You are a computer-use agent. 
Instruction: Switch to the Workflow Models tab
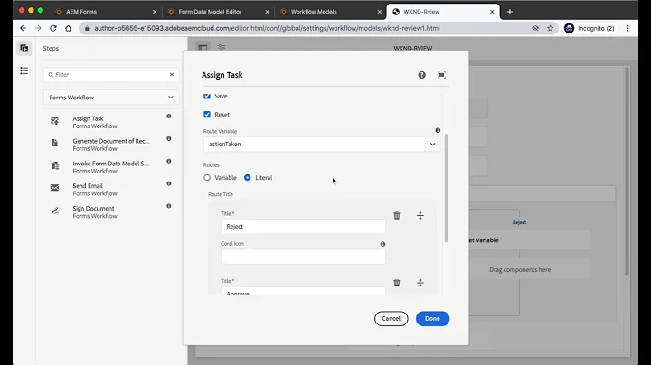click(314, 12)
